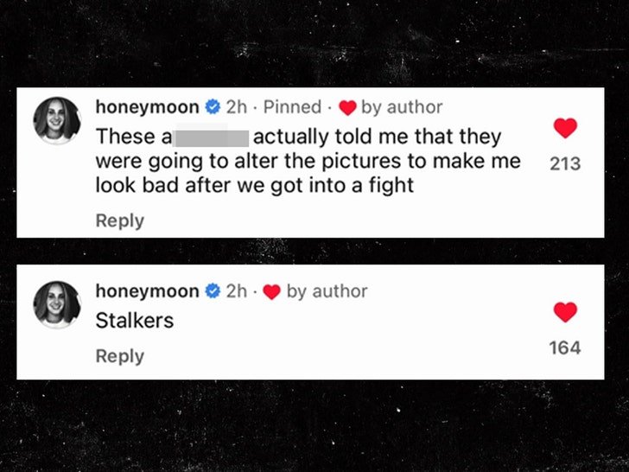
Task: Click the "Pinned" label
Action: point(292,107)
